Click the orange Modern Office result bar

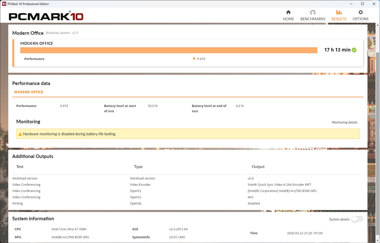(169, 50)
